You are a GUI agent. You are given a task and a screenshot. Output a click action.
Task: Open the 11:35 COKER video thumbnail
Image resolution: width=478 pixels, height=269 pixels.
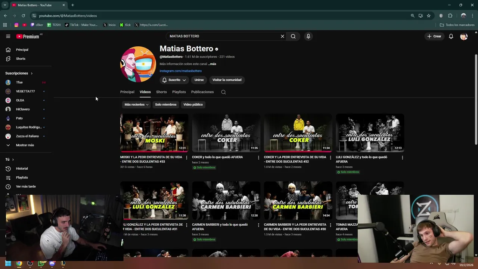tap(226, 133)
